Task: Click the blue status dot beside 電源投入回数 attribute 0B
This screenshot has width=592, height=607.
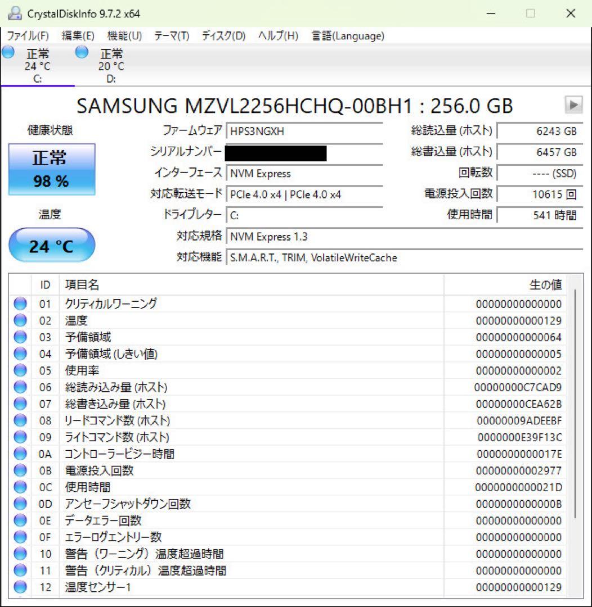Action: pos(20,470)
